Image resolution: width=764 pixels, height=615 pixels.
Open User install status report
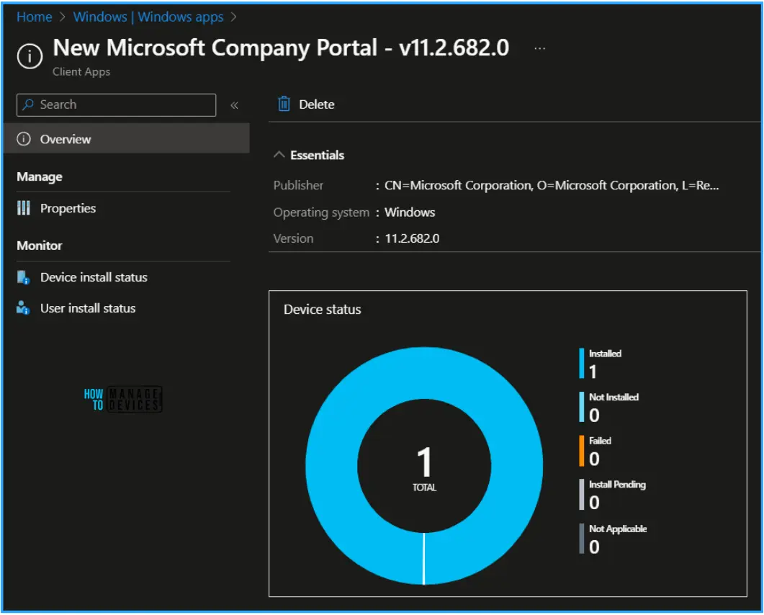pos(88,308)
